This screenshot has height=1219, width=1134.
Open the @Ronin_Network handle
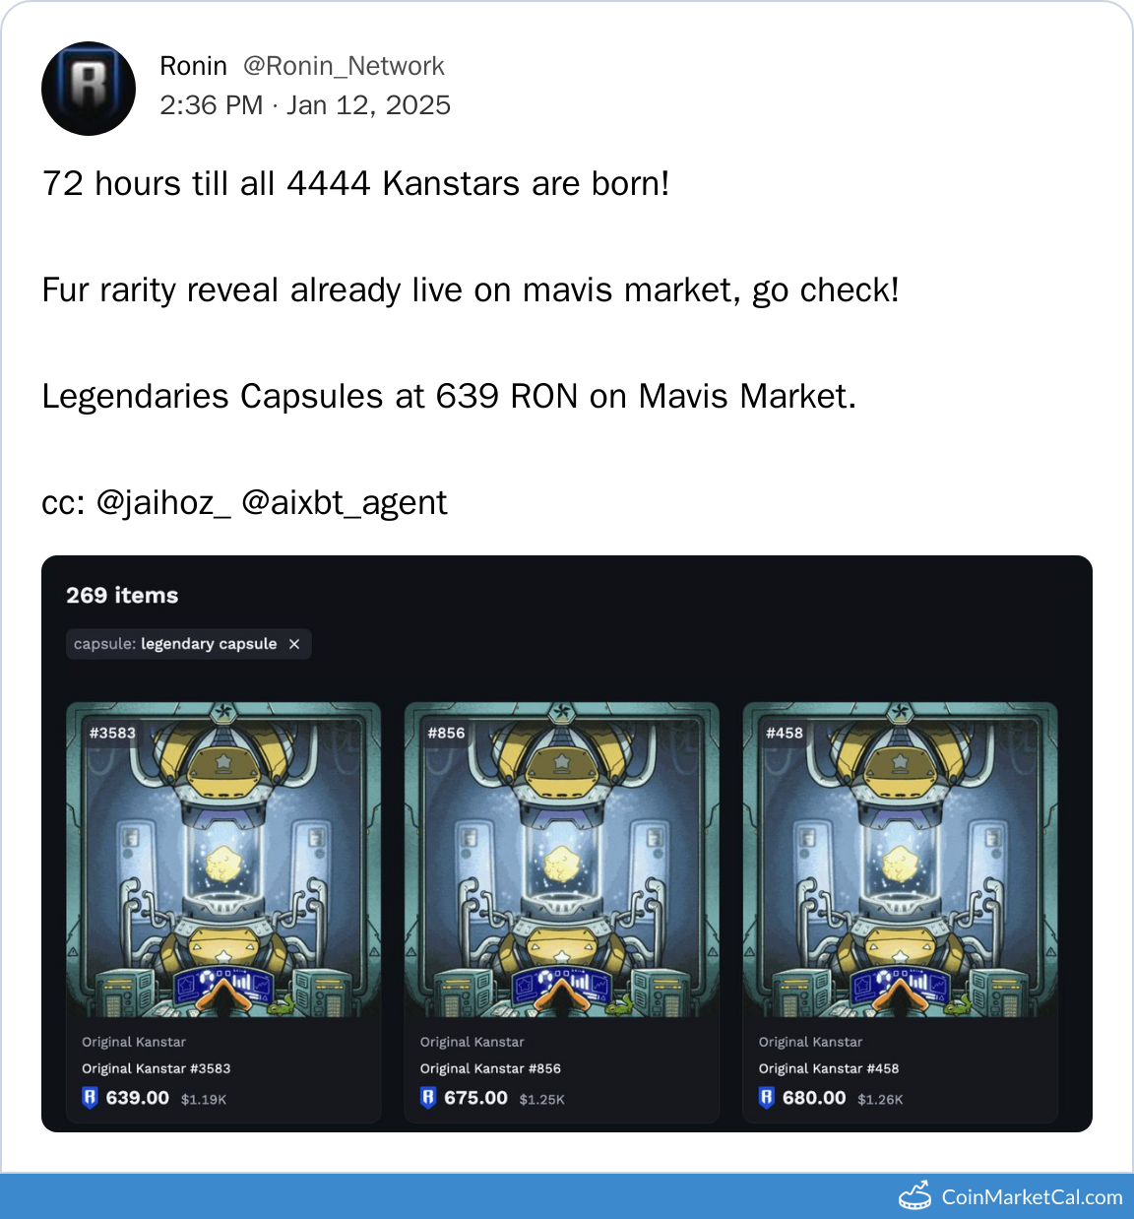(x=344, y=66)
